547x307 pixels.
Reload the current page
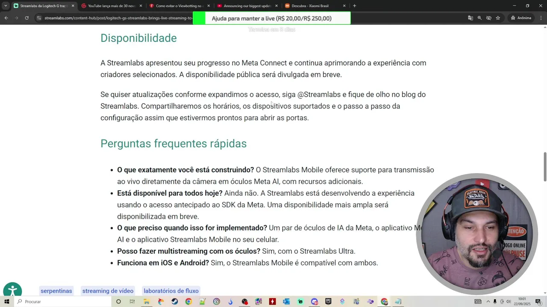26,18
